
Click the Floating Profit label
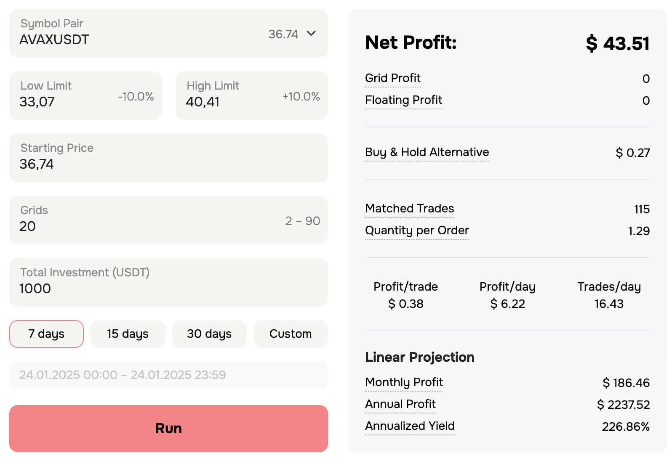pos(403,100)
